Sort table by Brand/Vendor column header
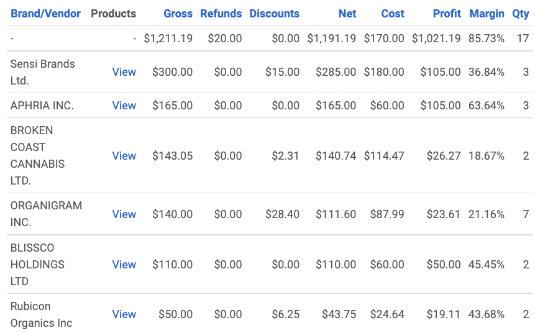Viewport: 535px width, 333px height. click(x=47, y=13)
